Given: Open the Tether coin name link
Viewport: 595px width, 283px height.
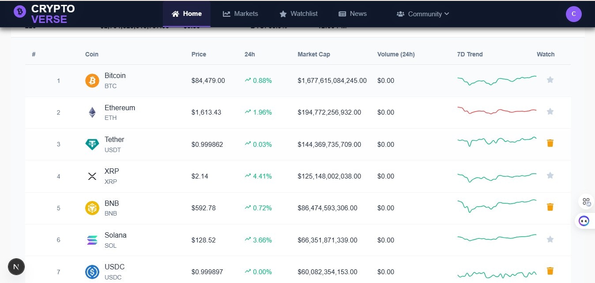Looking at the screenshot, I should coord(114,139).
